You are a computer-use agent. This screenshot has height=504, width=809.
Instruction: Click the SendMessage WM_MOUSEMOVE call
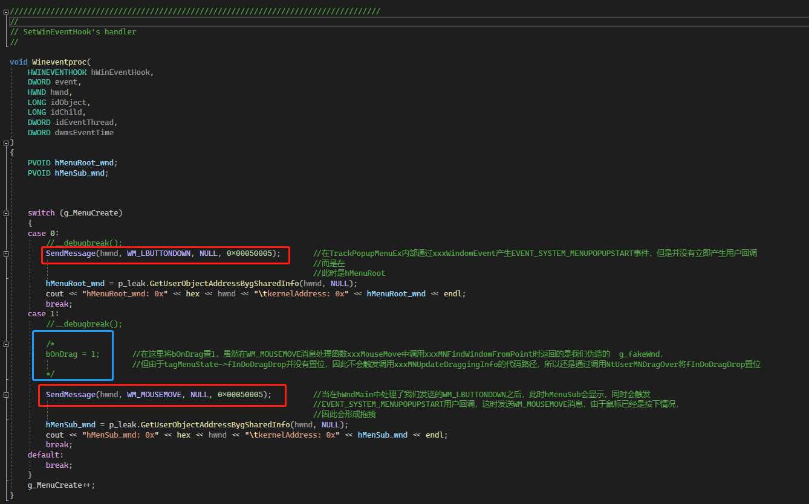tap(159, 394)
